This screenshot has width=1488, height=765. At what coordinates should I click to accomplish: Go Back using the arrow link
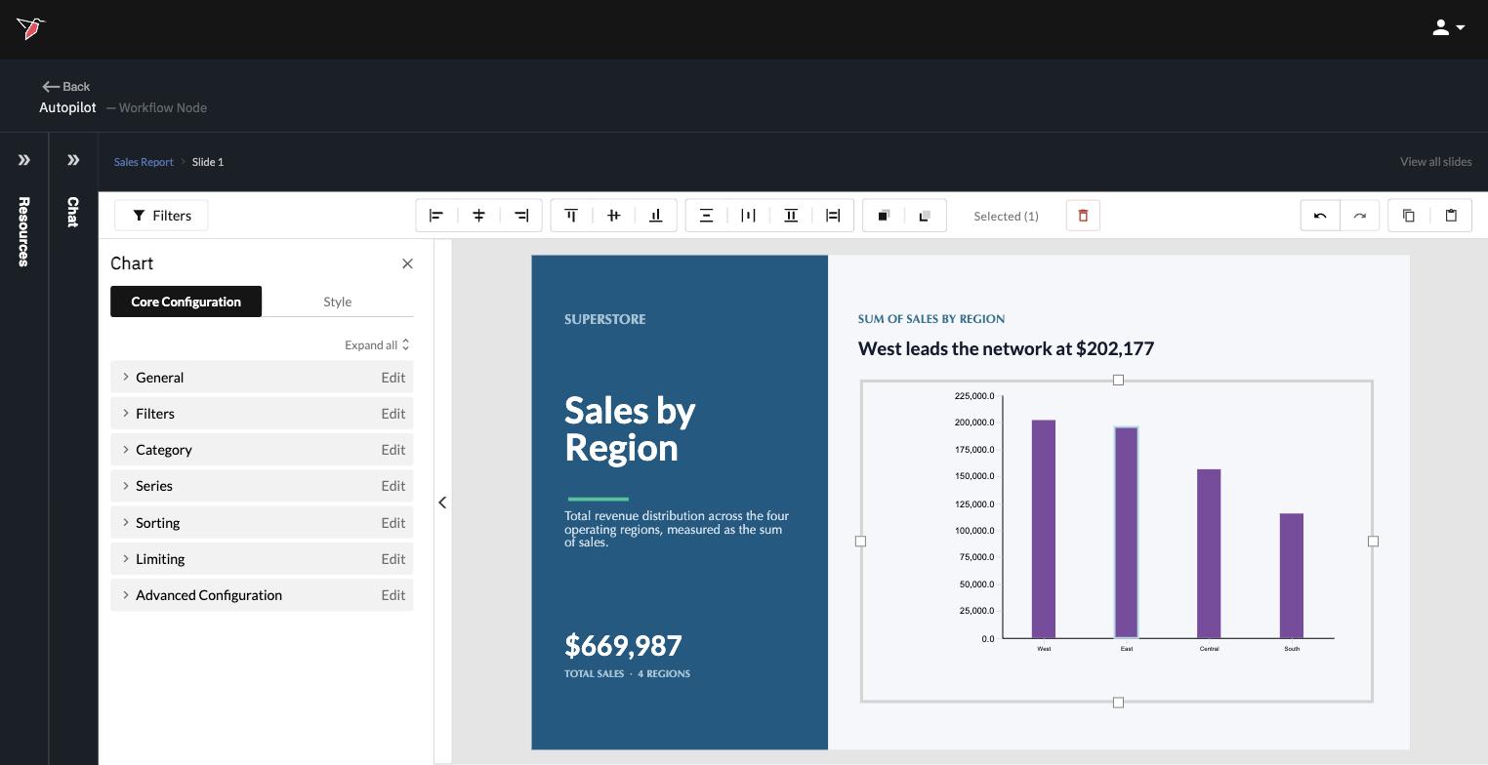(x=65, y=87)
